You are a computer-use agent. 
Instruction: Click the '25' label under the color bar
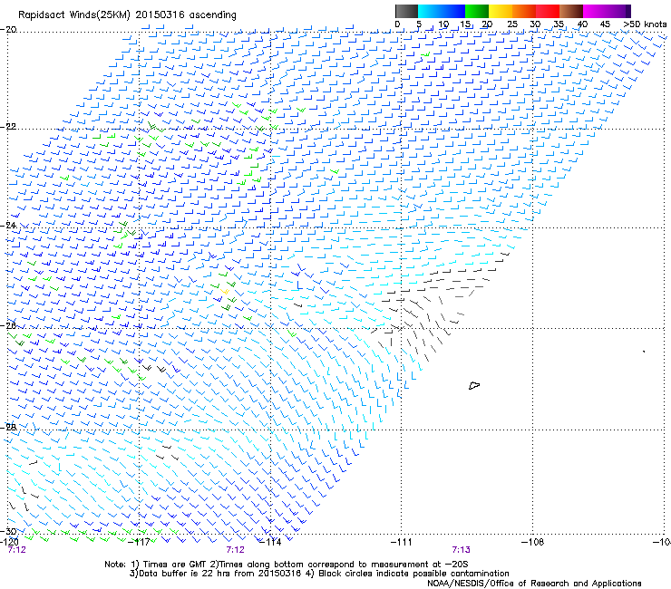click(512, 24)
